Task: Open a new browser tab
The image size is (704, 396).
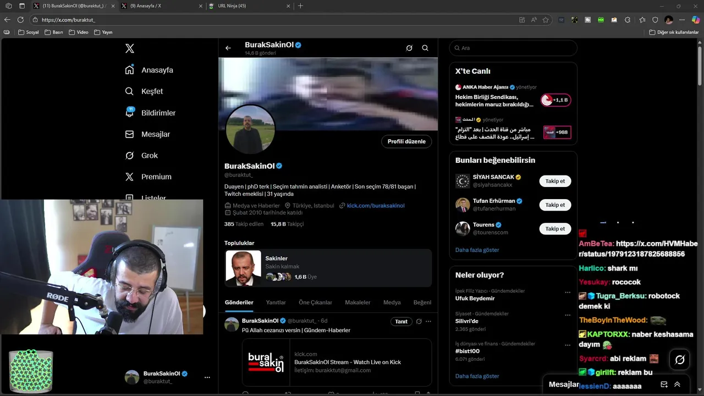Action: point(300,6)
